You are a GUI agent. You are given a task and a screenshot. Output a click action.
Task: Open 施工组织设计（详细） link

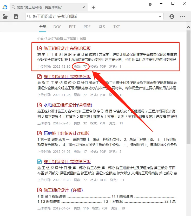64,190
